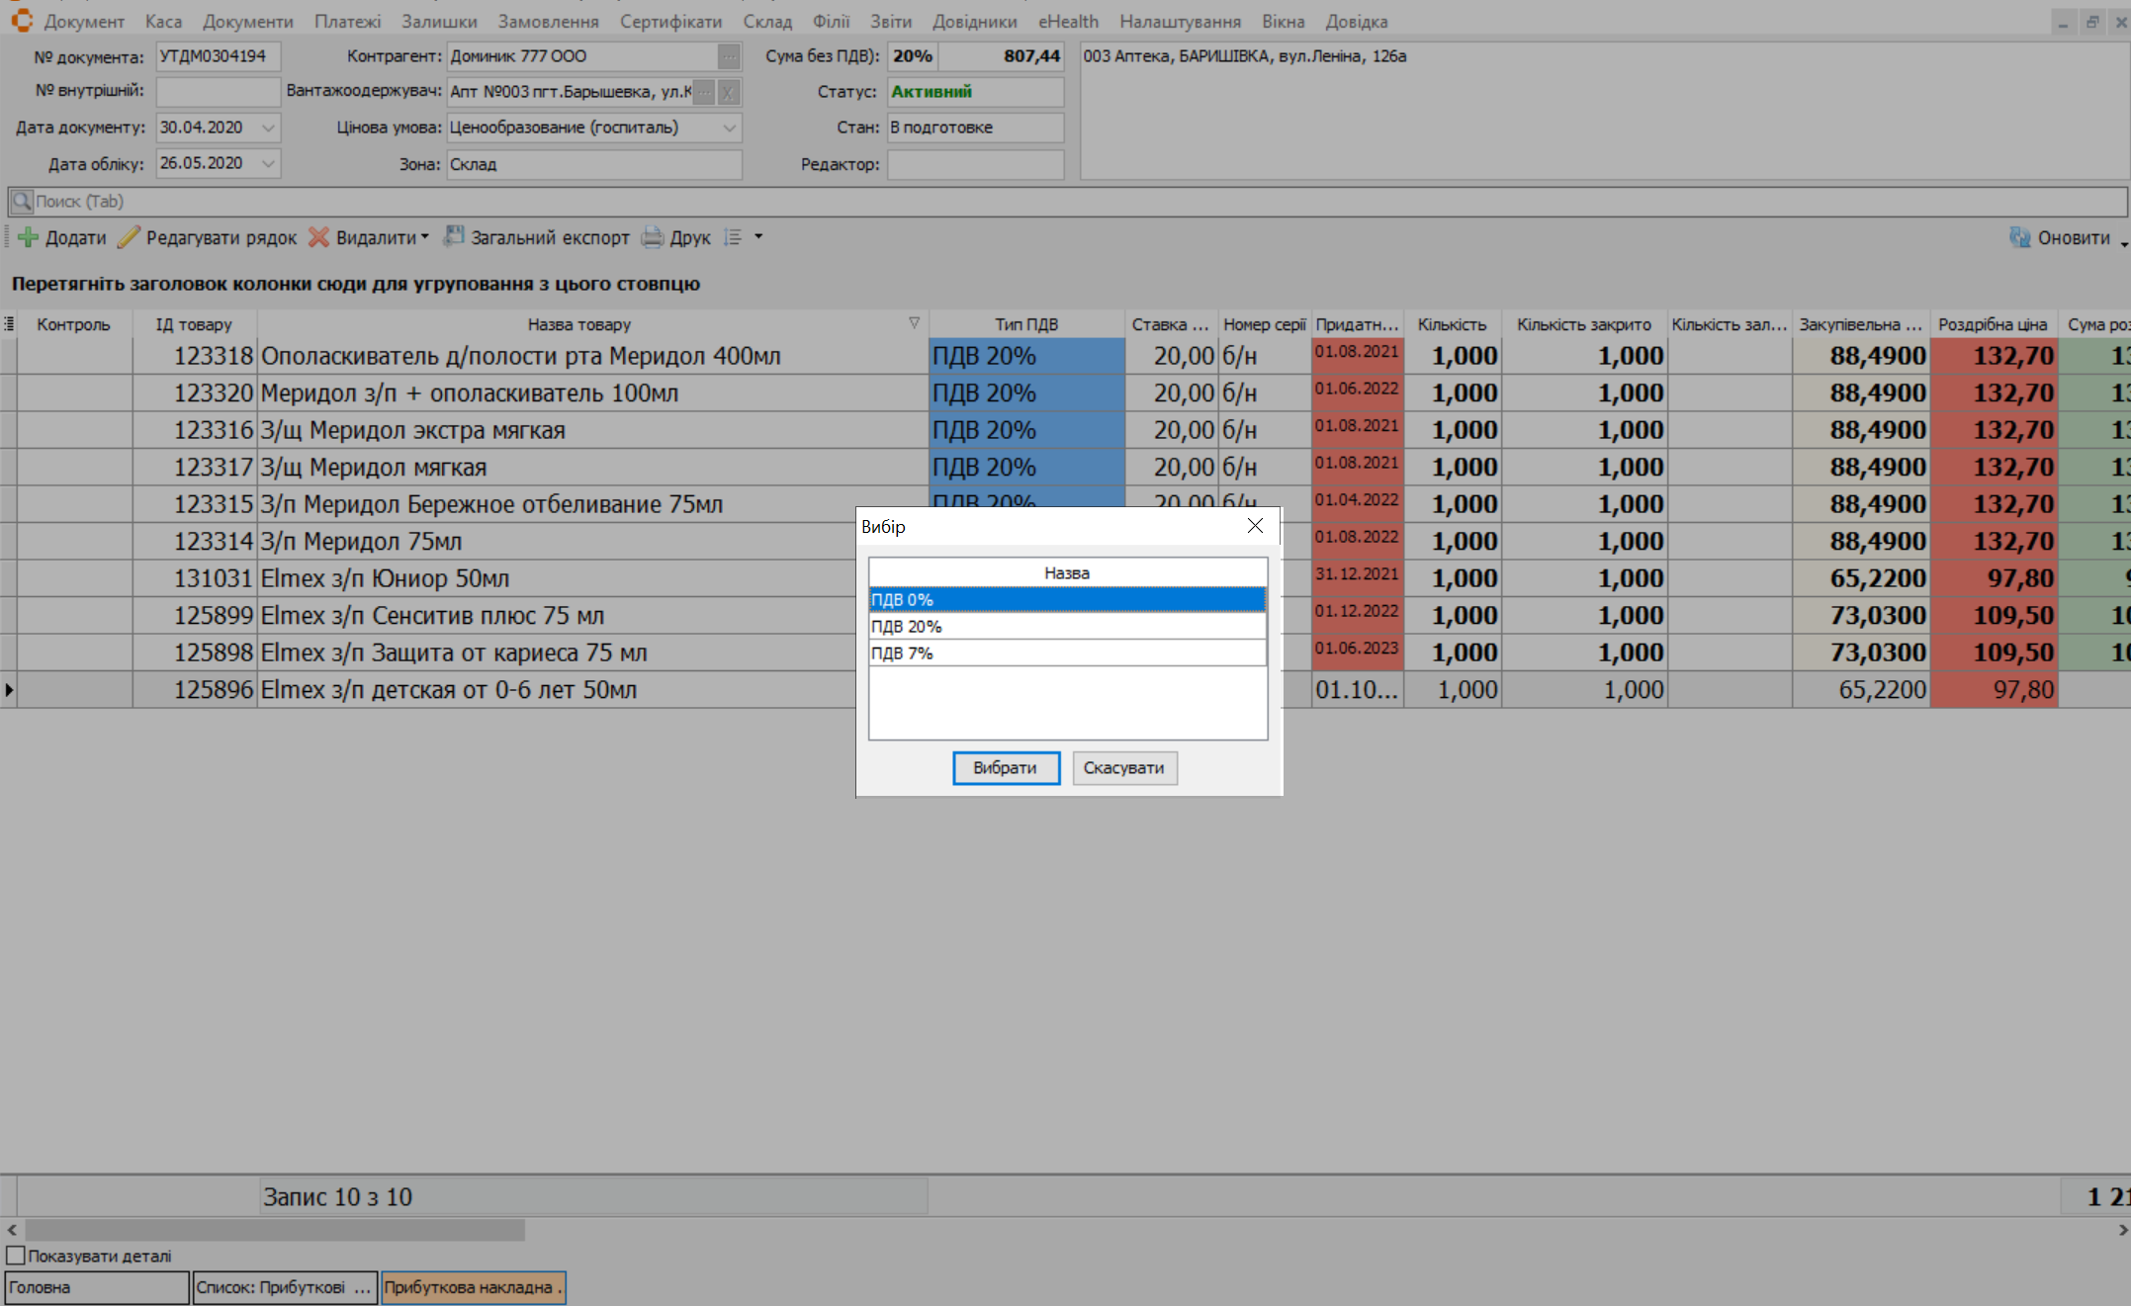
Task: Select ПДВ 7% in the Вибір list
Action: (1066, 653)
